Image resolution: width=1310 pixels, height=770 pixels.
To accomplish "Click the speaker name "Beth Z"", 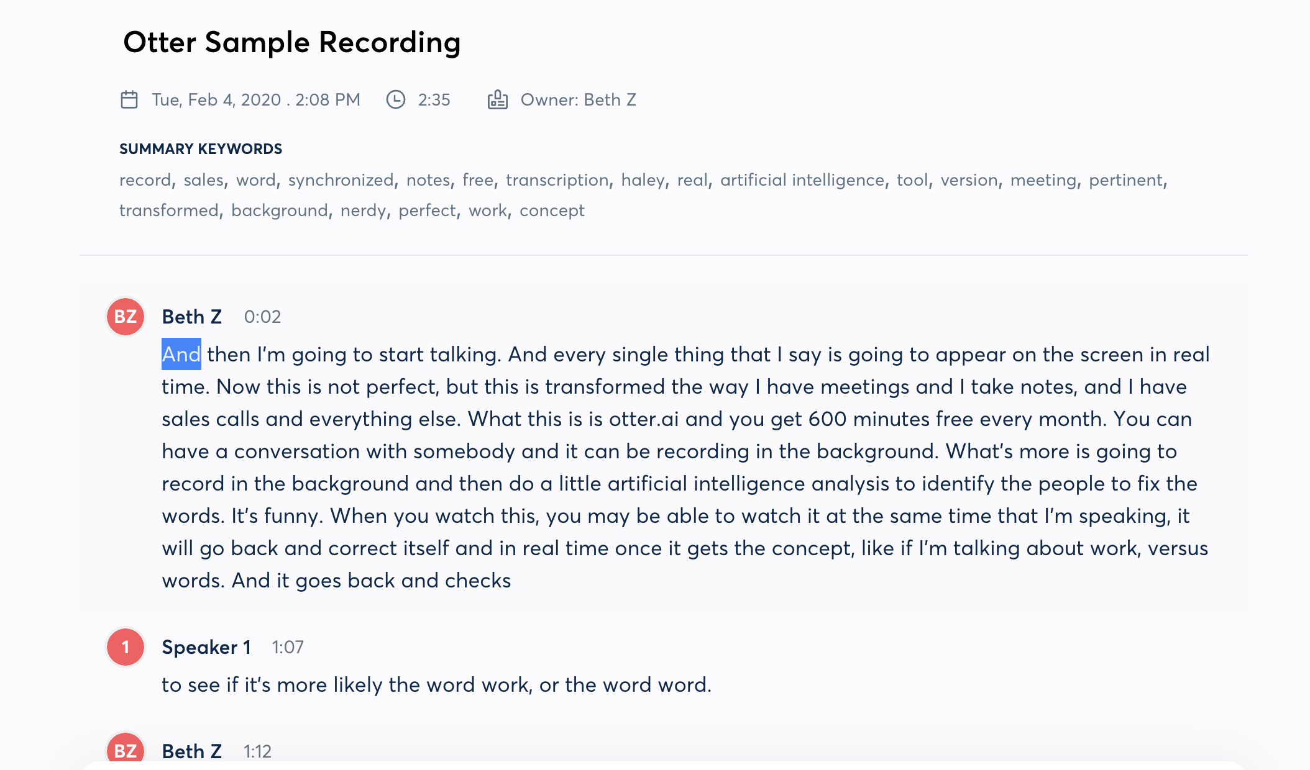I will click(x=191, y=317).
